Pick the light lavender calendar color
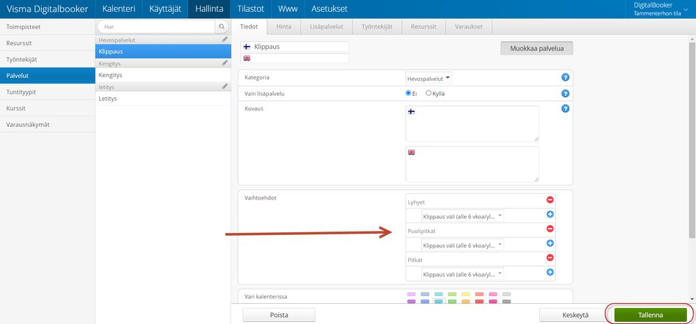 click(412, 294)
